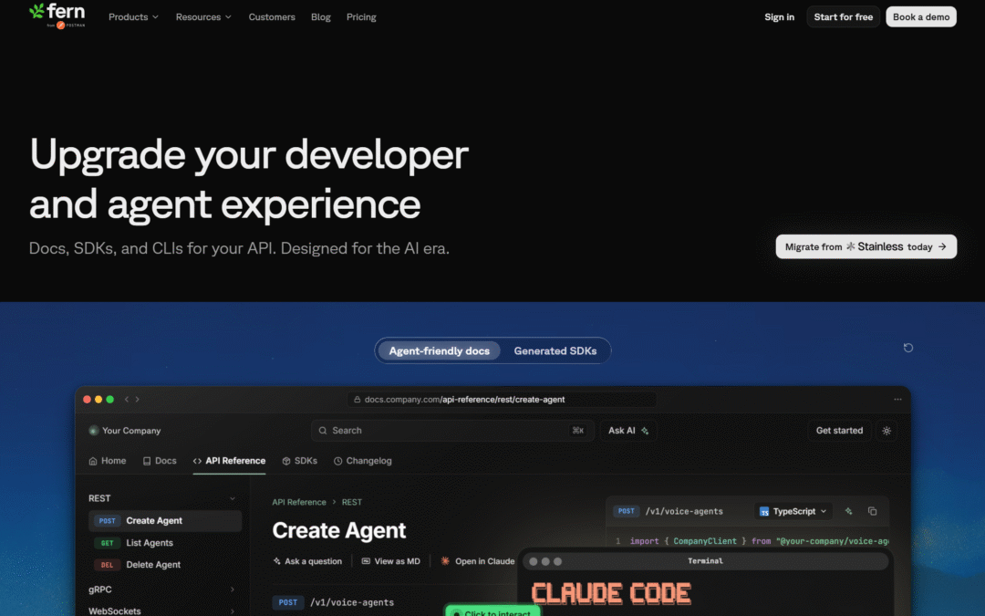Select the Docs tab
985x616 pixels.
tap(160, 461)
